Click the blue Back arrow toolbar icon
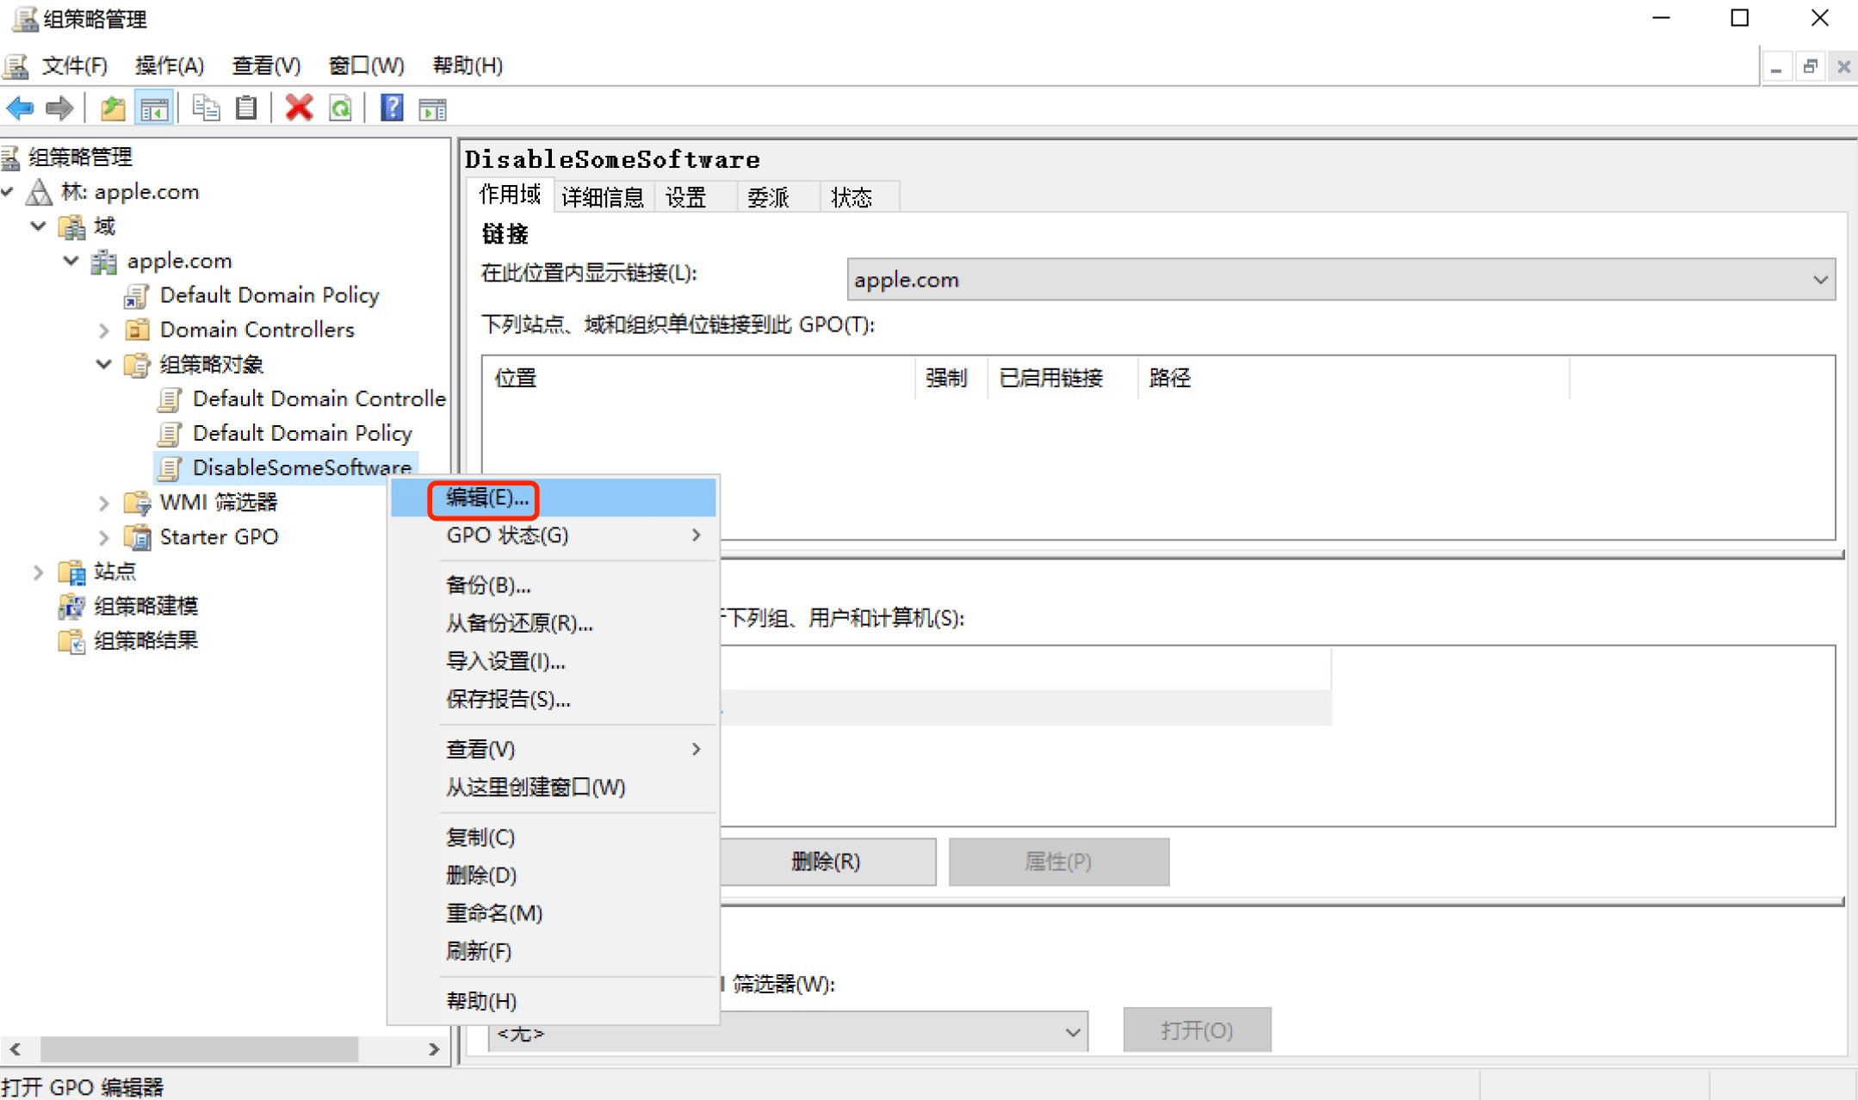Screen dimensions: 1858x1100 pos(21,108)
